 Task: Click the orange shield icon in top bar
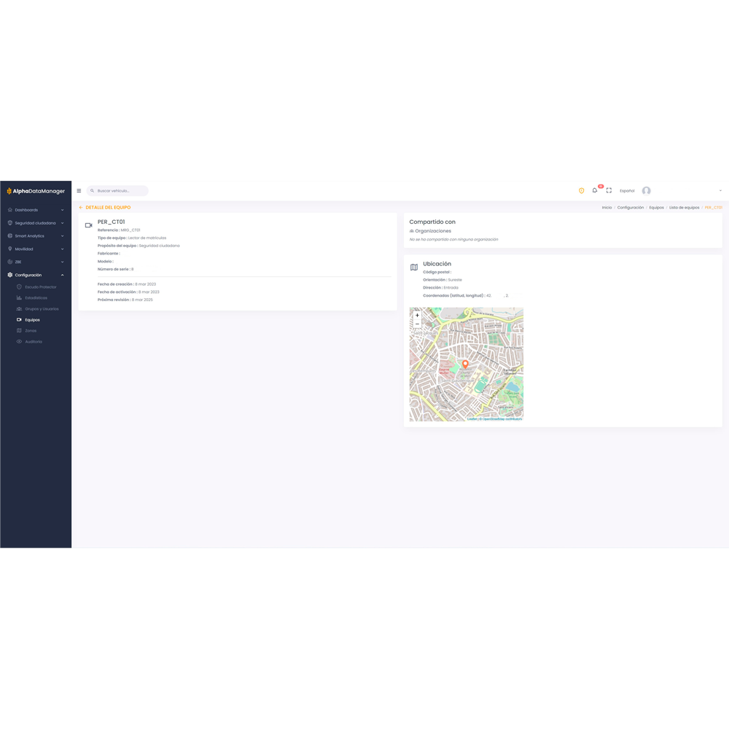581,190
